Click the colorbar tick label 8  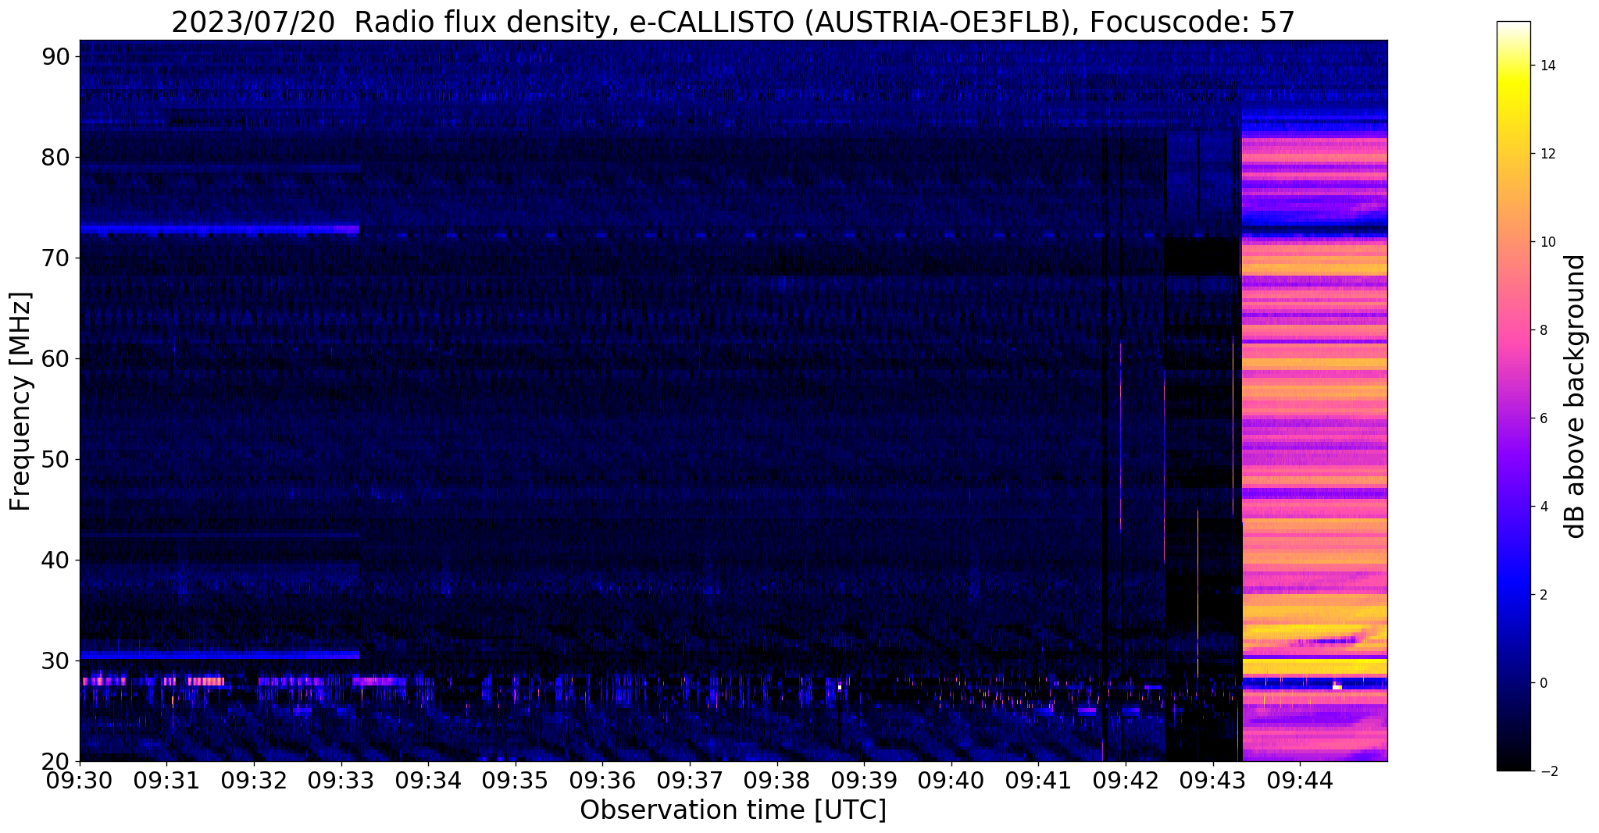point(1543,330)
